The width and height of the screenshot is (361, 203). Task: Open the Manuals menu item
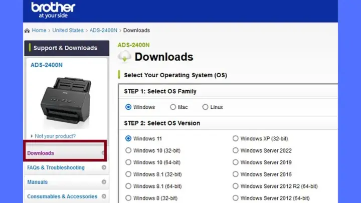67,182
